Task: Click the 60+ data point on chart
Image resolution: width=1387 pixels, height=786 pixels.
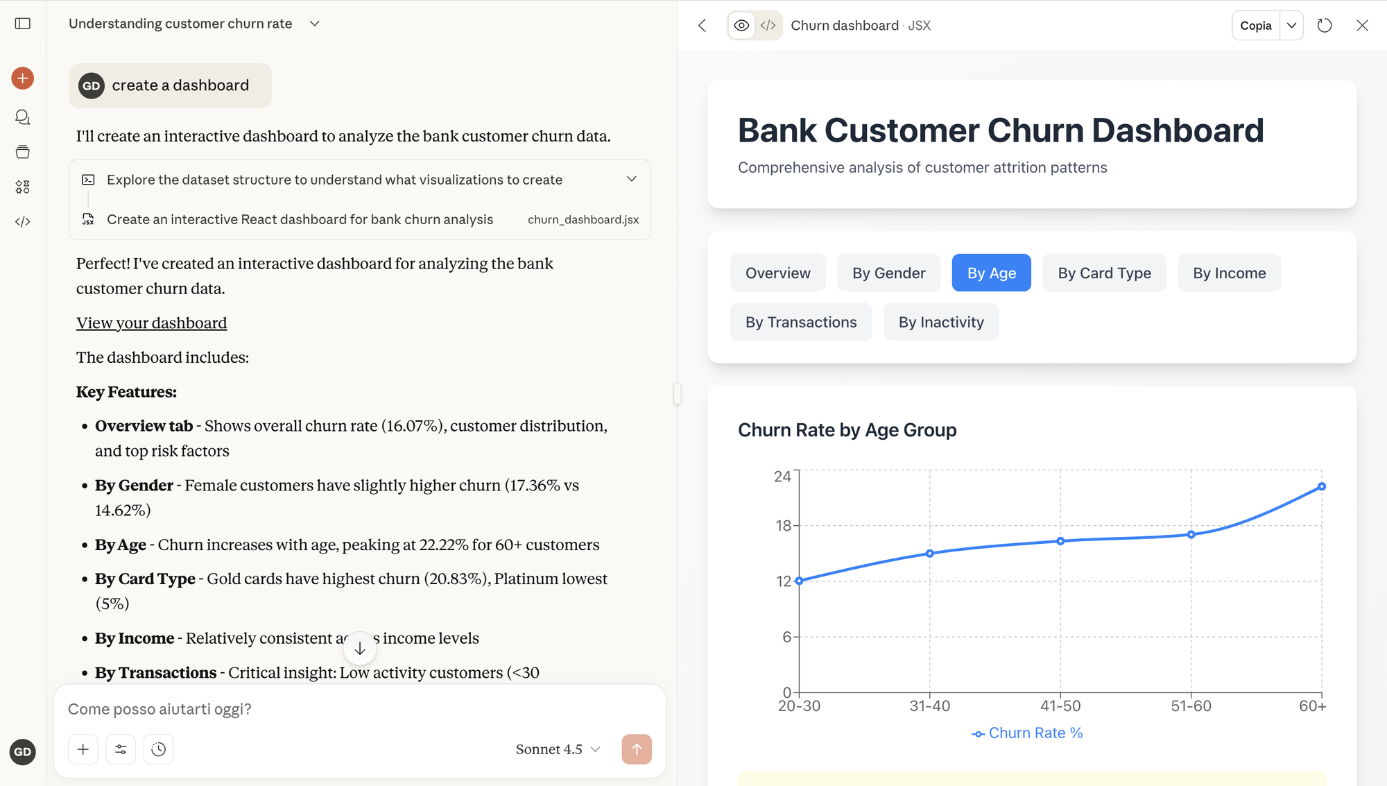Action: 1321,487
